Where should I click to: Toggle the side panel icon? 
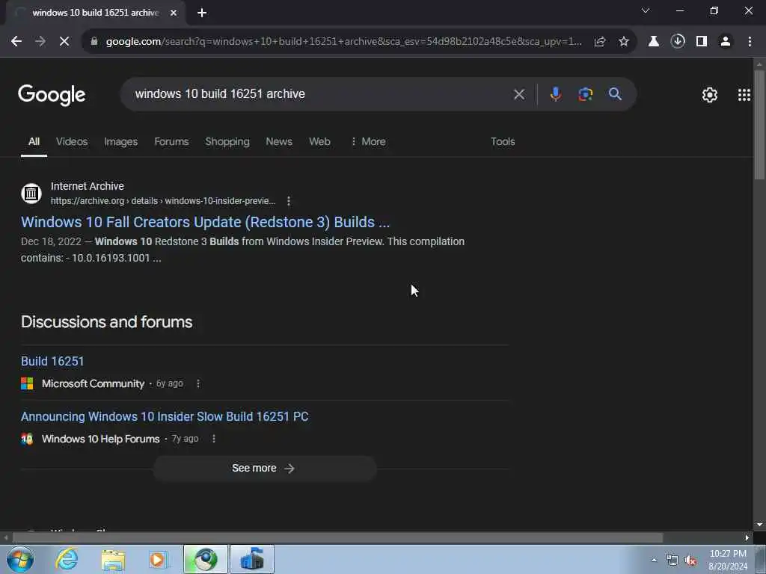pos(702,42)
